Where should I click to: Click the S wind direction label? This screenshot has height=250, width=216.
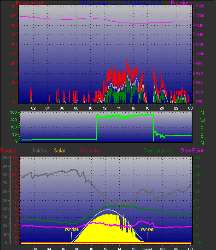[x=202, y=128]
